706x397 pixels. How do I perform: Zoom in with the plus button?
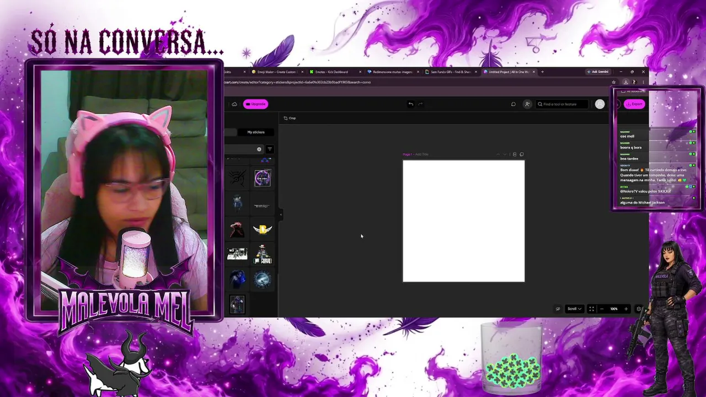click(626, 309)
